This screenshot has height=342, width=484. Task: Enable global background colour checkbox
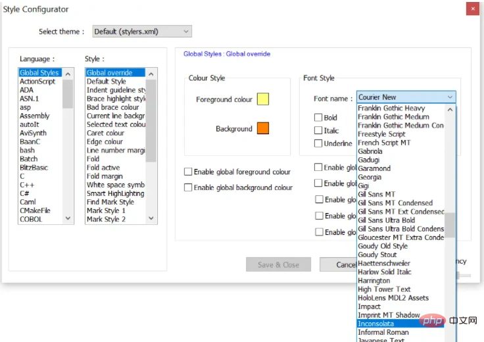pos(189,187)
